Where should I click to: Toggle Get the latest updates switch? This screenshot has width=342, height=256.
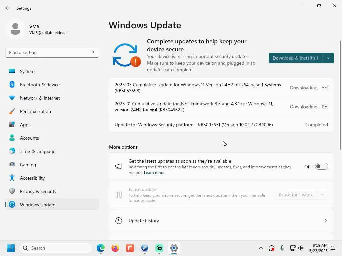click(x=322, y=167)
